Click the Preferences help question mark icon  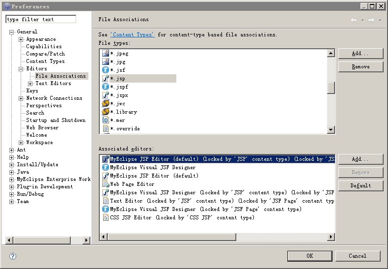(13, 256)
